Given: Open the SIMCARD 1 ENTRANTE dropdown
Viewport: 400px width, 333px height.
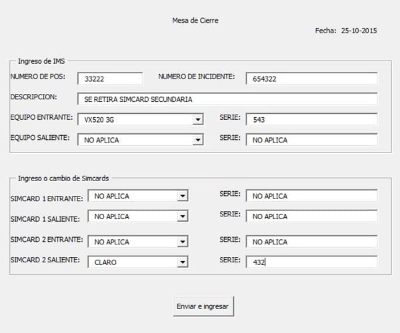Looking at the screenshot, I should coord(182,196).
